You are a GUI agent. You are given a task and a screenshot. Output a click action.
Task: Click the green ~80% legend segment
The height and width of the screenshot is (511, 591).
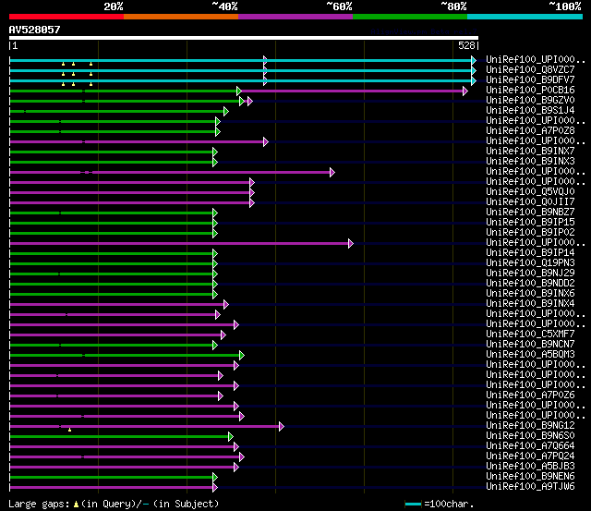[x=410, y=17]
